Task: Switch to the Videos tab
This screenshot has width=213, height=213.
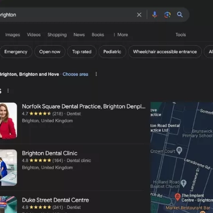Action: 34,35
